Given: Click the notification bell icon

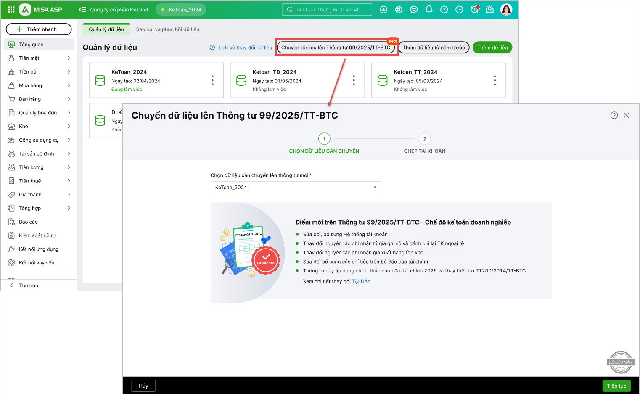Looking at the screenshot, I should coord(429,9).
